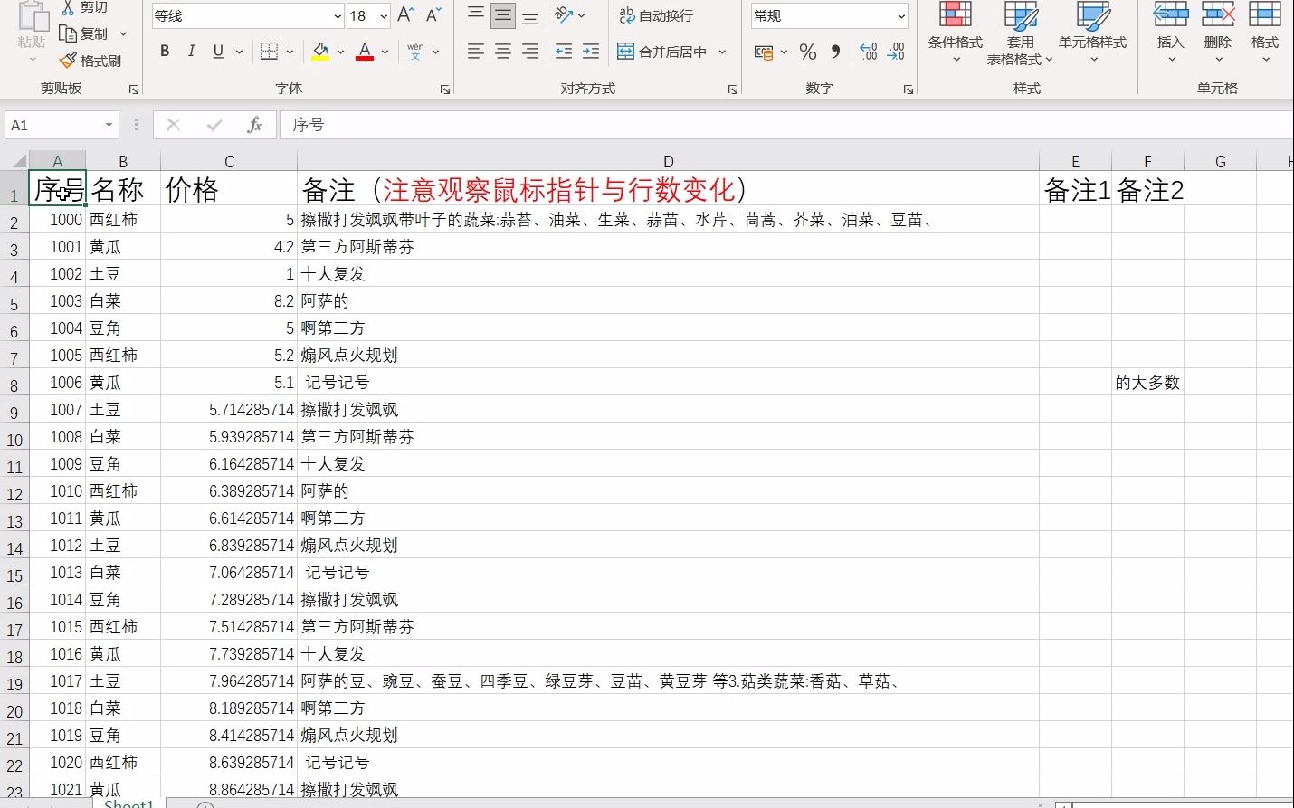Toggle underline formatting
The width and height of the screenshot is (1294, 808).
[x=216, y=52]
